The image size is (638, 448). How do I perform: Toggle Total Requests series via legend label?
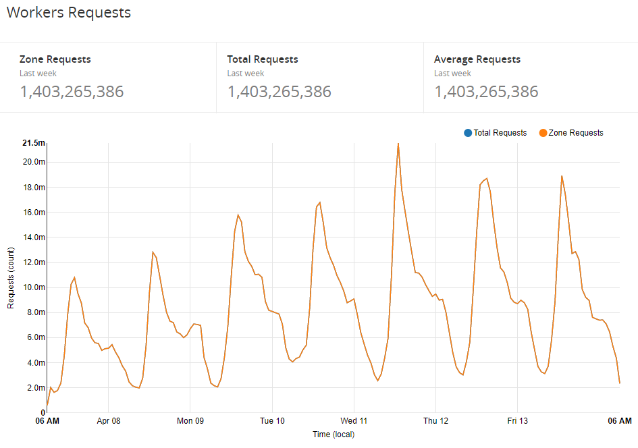[x=500, y=133]
